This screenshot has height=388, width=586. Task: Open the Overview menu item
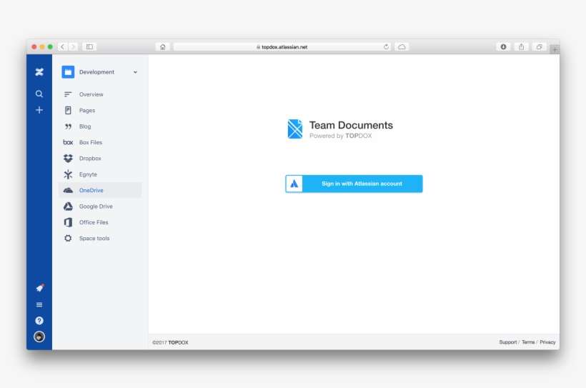click(100, 94)
